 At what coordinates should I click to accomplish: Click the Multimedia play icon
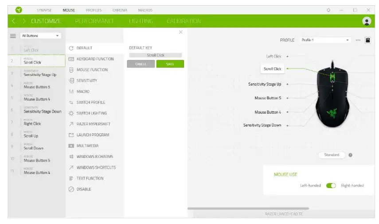(71, 146)
